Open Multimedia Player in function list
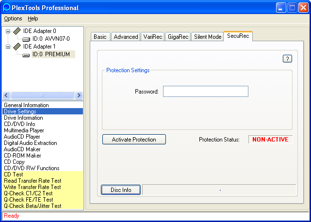This screenshot has height=222, width=311. (43, 130)
